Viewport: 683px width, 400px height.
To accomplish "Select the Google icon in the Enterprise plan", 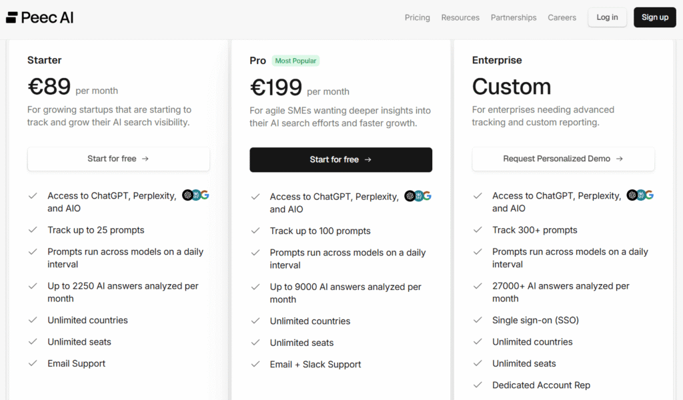I will [649, 195].
